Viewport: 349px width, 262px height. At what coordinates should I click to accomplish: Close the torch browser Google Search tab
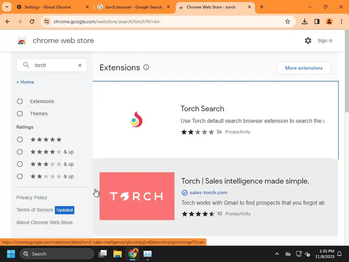pos(168,7)
